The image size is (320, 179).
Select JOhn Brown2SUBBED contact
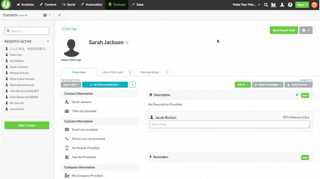click(24, 97)
